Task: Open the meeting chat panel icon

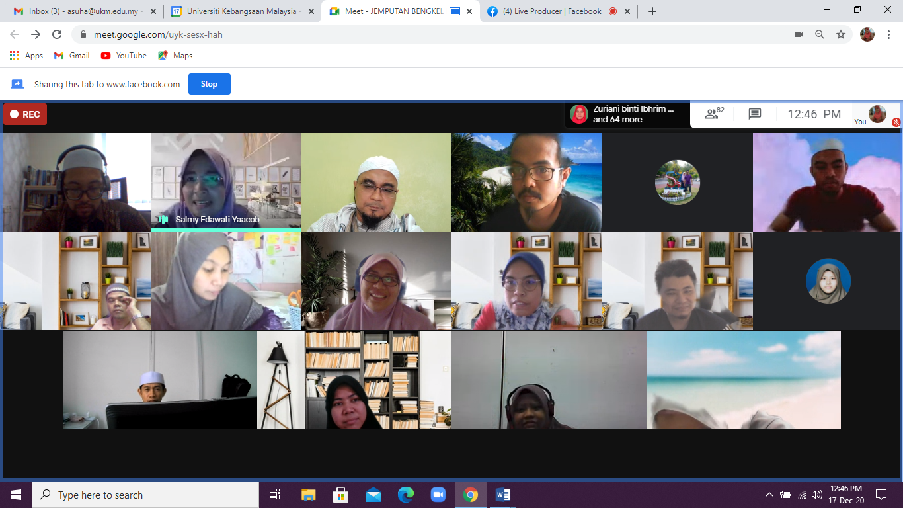Action: click(754, 114)
